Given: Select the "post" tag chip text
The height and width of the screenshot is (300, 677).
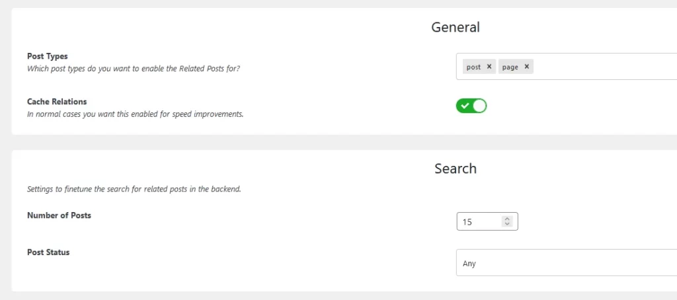Looking at the screenshot, I should click(x=473, y=67).
